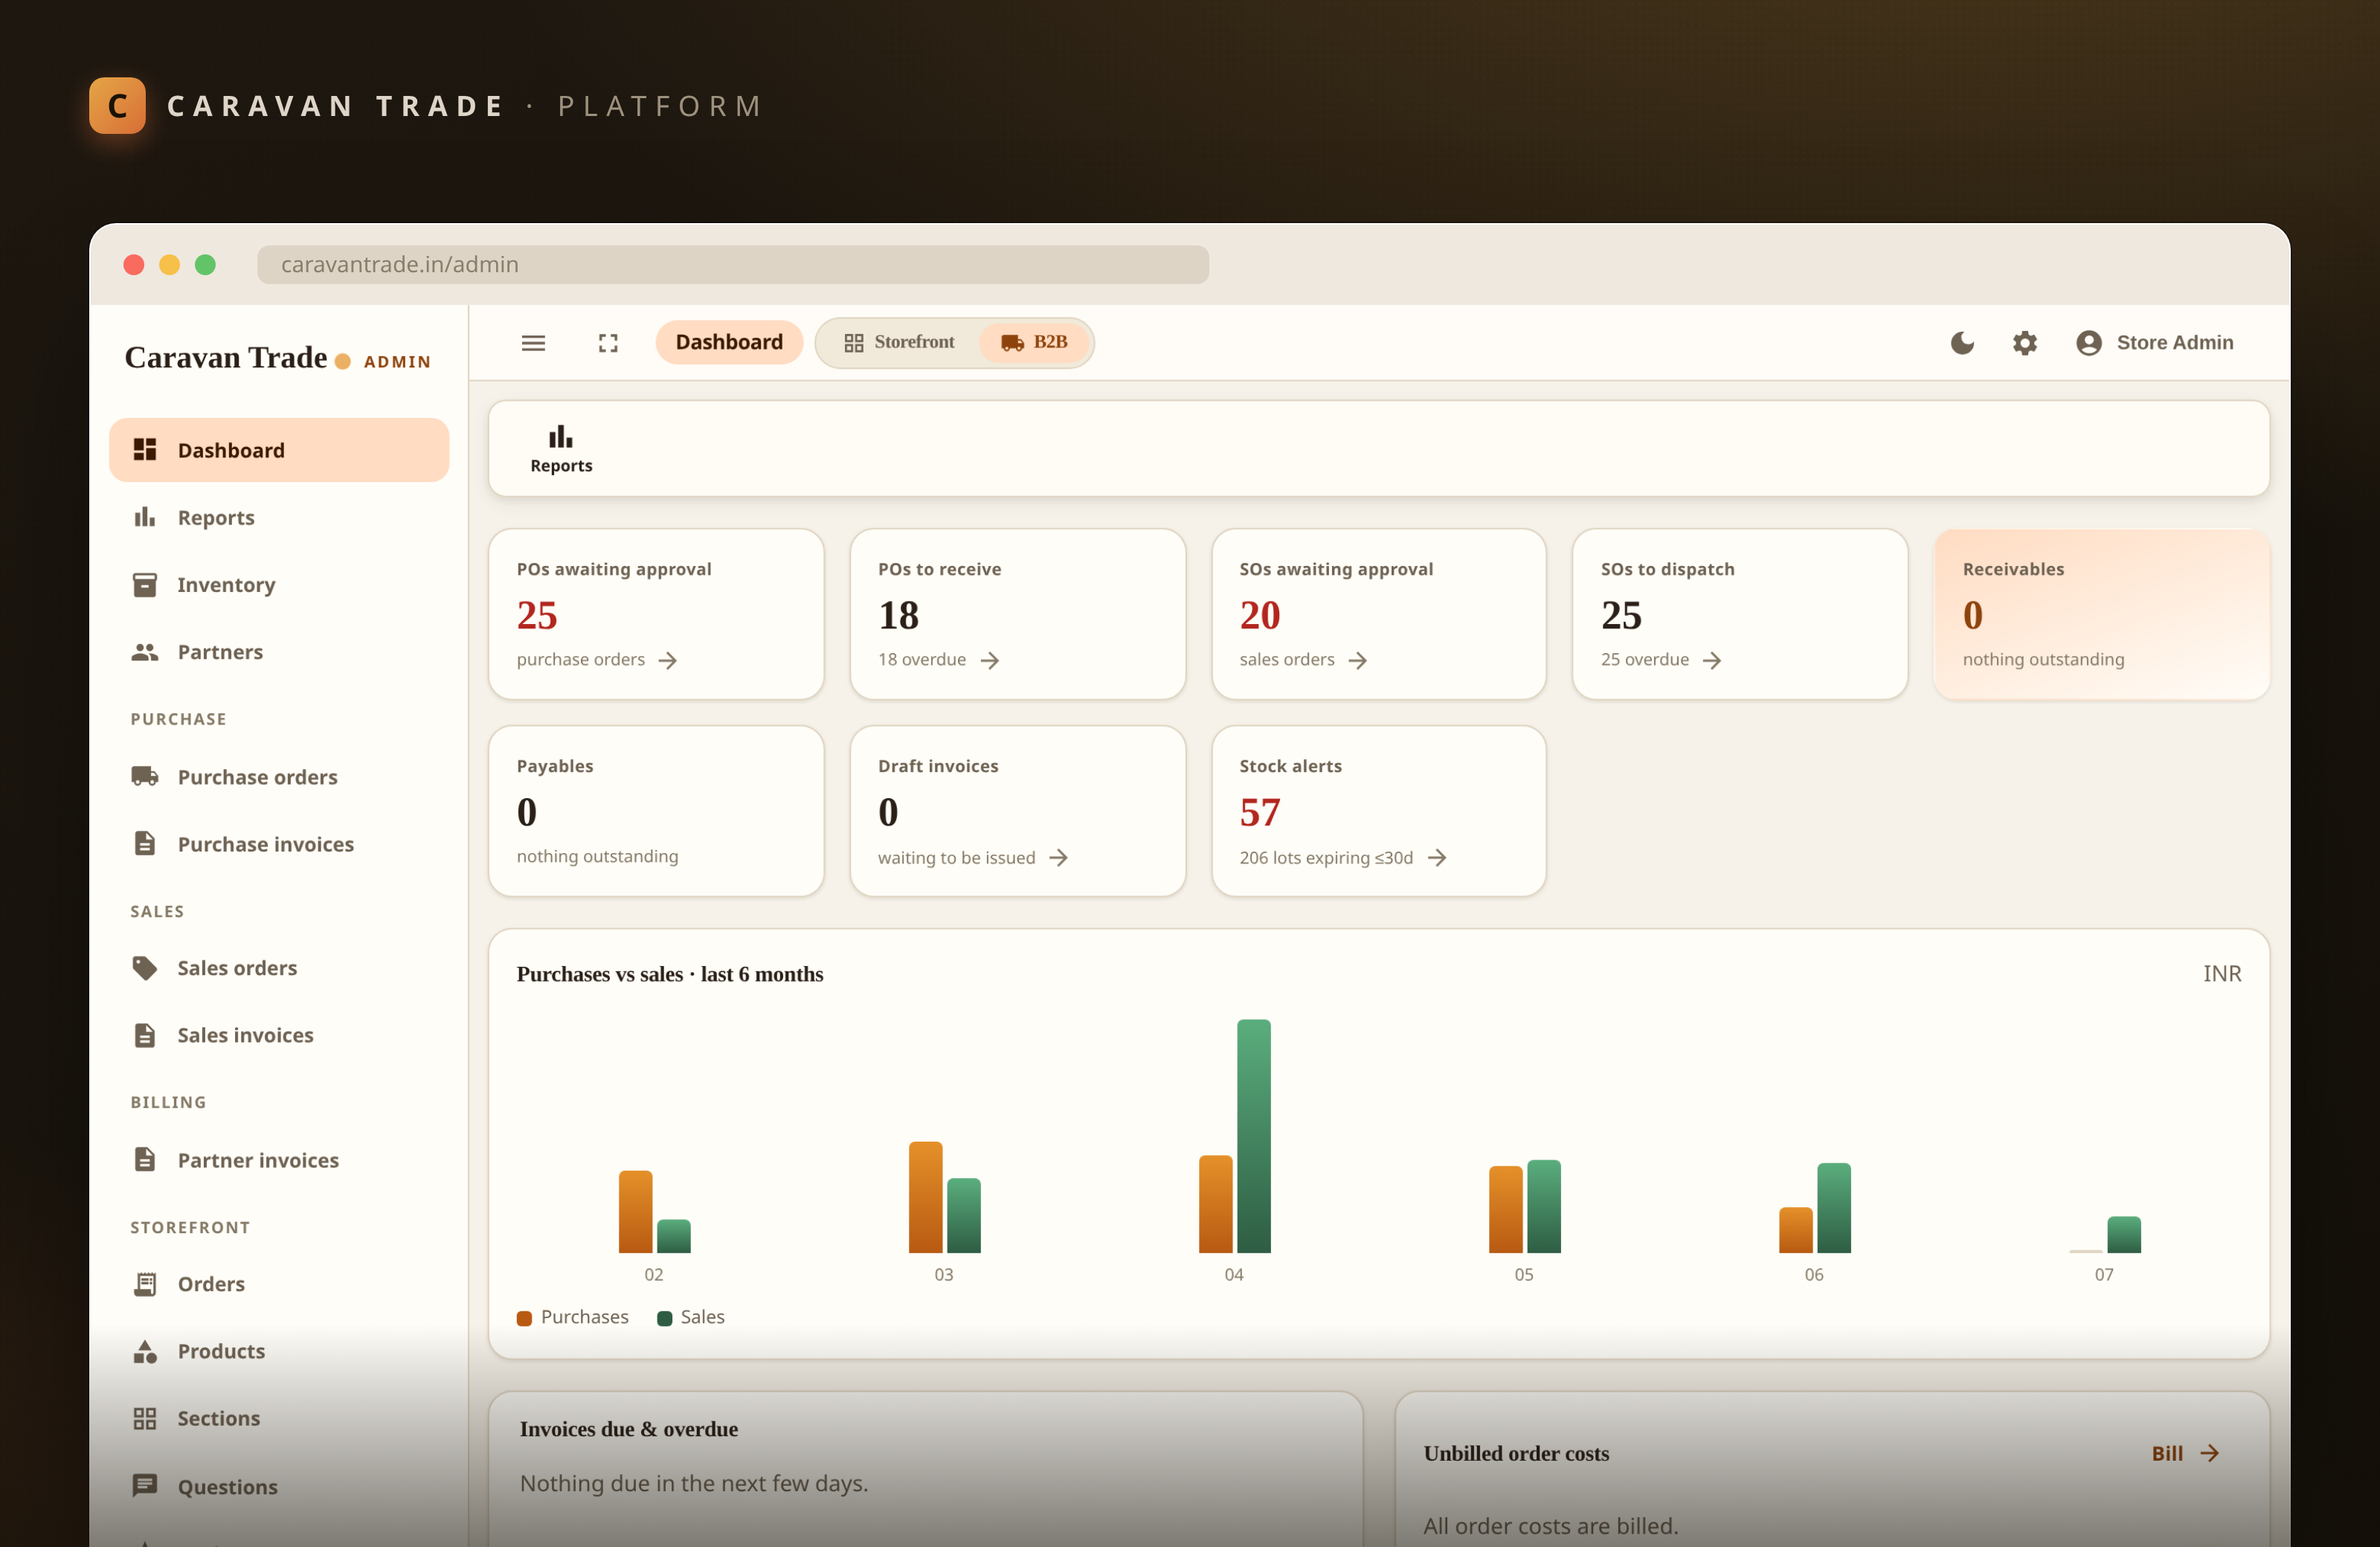Open Partners in the sidebar
Image resolution: width=2380 pixels, height=1547 pixels.
click(279, 652)
